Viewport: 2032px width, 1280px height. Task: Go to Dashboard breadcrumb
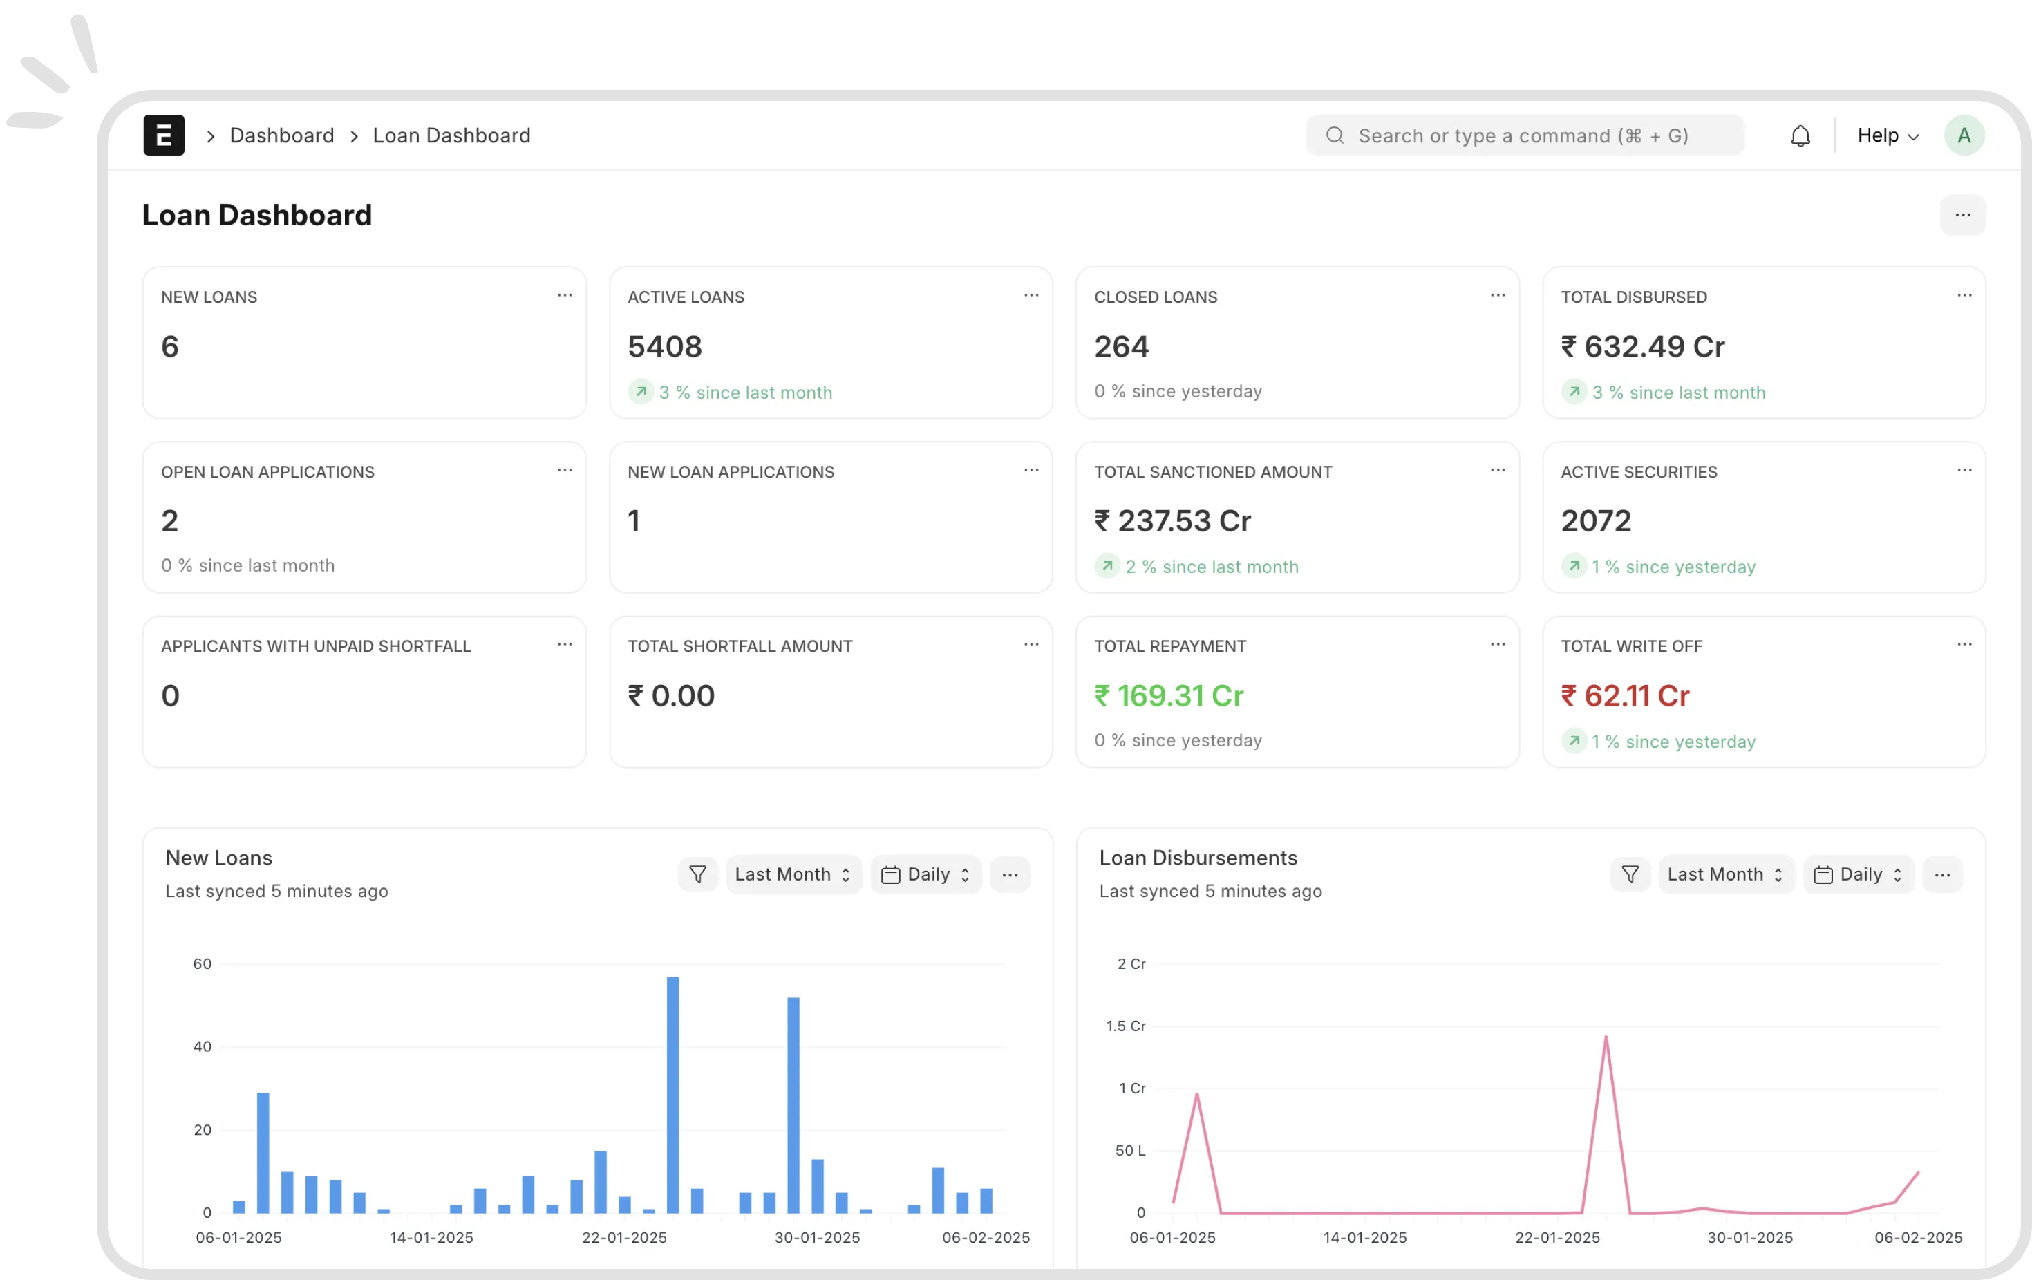tap(282, 136)
